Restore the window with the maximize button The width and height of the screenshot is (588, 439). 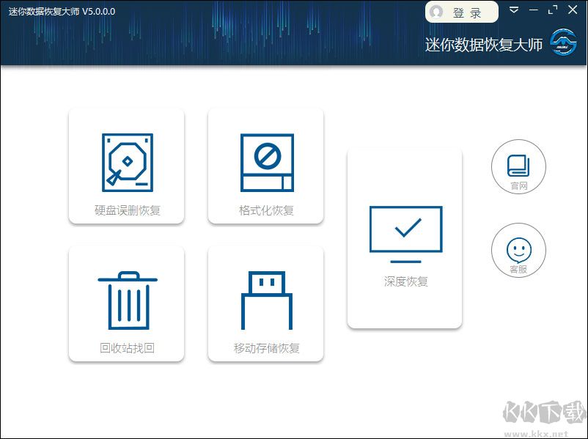tap(552, 11)
